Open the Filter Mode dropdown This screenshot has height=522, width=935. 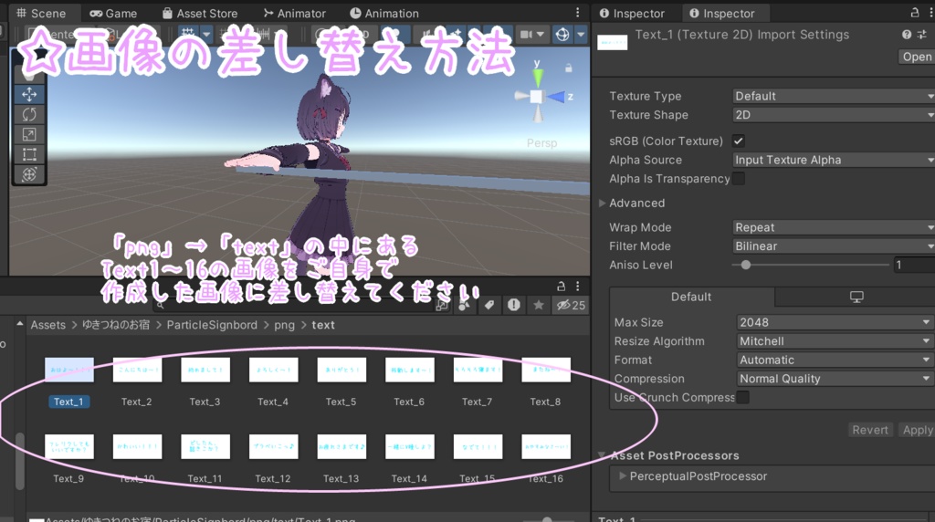click(834, 246)
